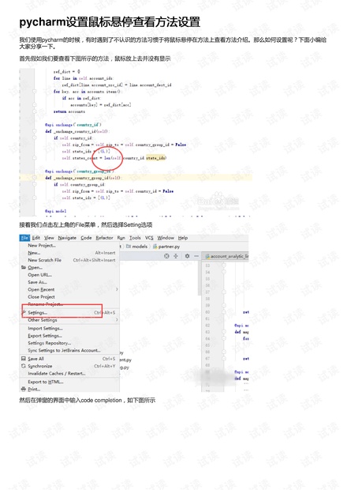This screenshot has width=347, height=490.
Task: Click the fold marker at line 60
Action: pos(223,312)
